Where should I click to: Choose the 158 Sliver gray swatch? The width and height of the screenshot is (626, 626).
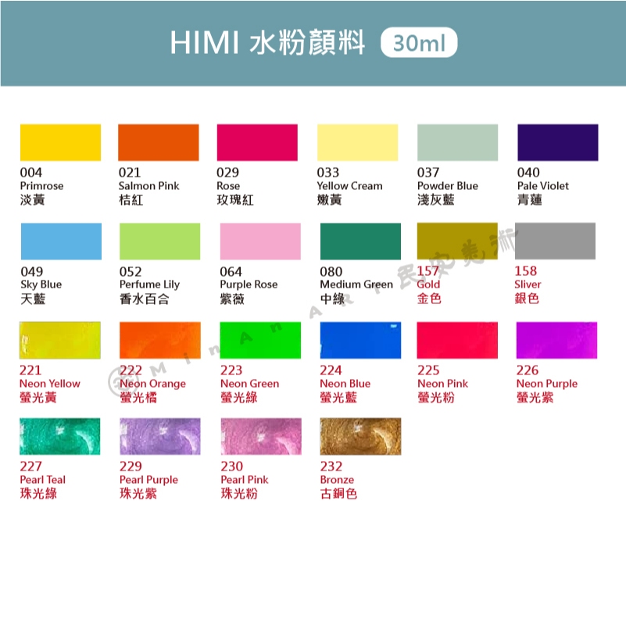point(556,241)
